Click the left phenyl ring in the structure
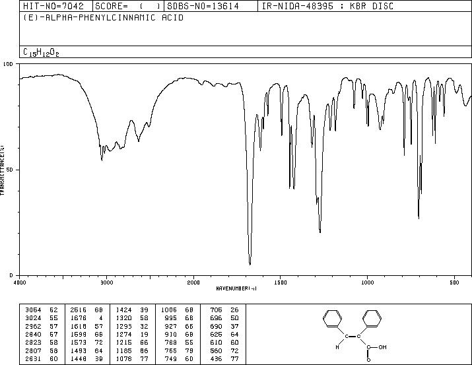 click(x=333, y=318)
